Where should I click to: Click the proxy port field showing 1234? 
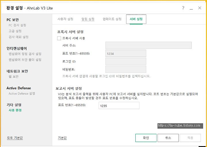tap(126, 53)
